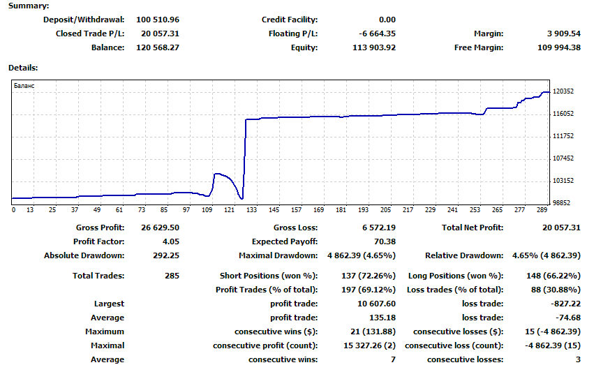Viewport: 594px width, 365px height.
Task: Click consecutive losses value 15 (-4 862.39)
Action: 553,332
